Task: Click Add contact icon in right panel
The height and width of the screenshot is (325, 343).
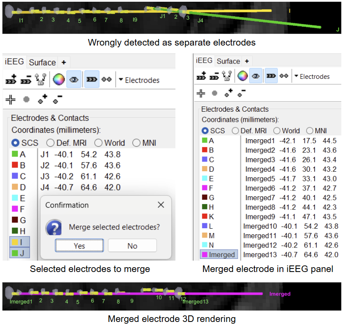Action: tap(228, 93)
